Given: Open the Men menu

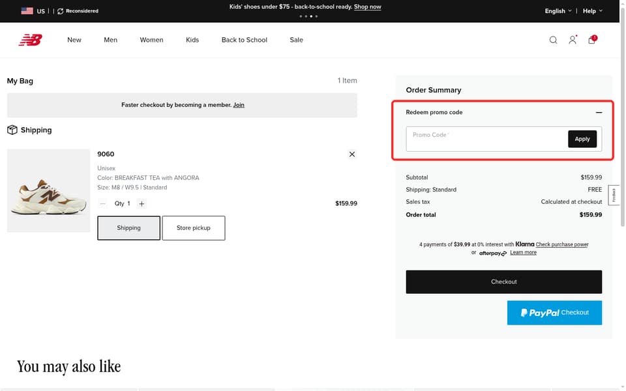Looking at the screenshot, I should coord(111,40).
